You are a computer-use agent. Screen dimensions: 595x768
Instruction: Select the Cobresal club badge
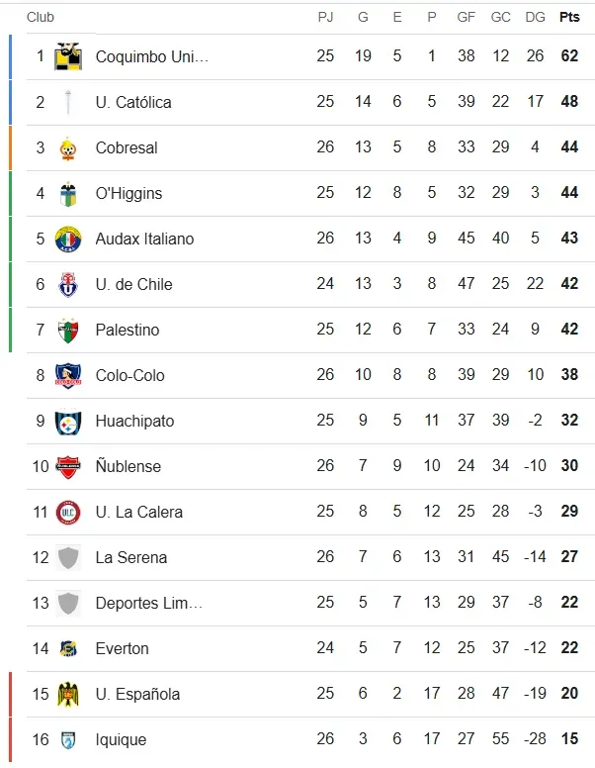click(x=68, y=147)
